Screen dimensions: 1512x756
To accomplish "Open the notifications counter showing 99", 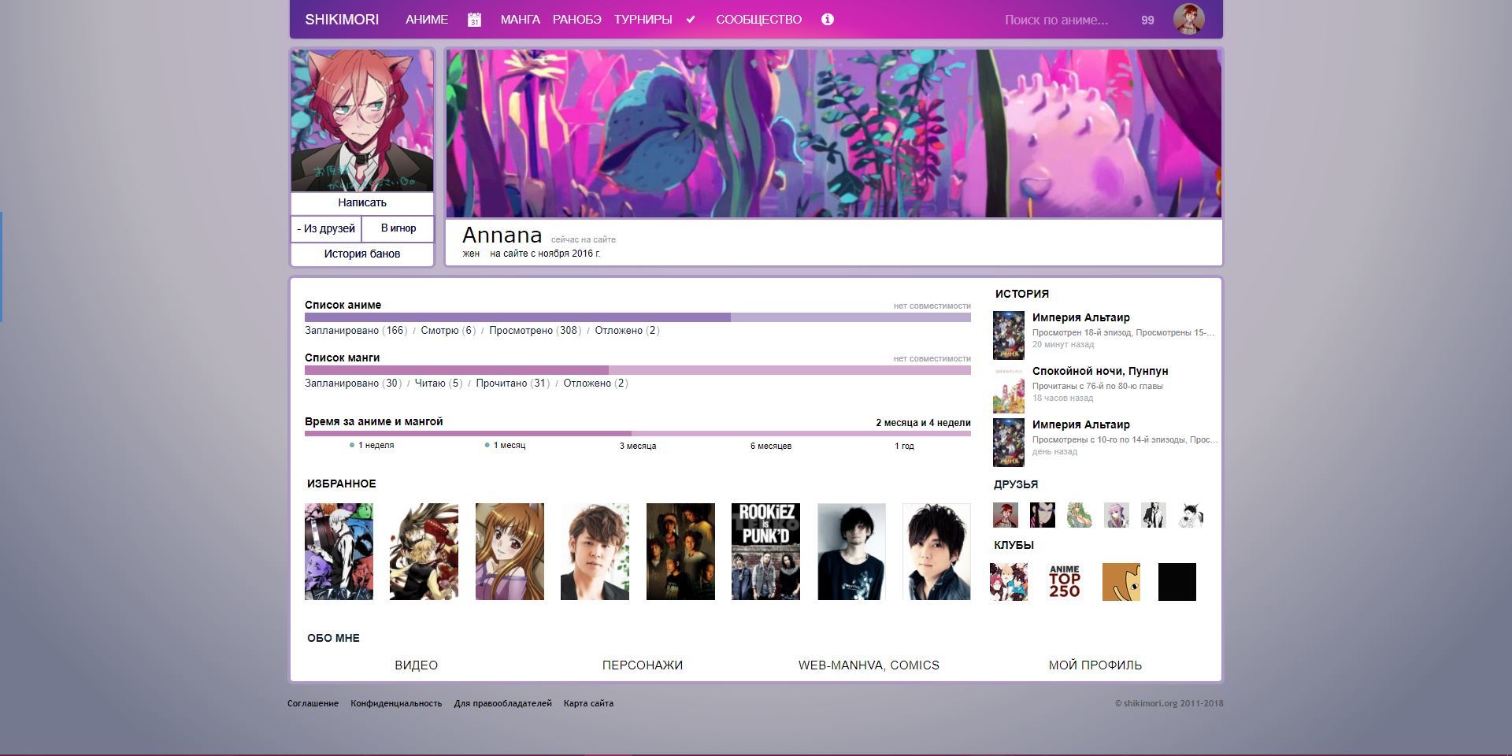I will click(x=1147, y=20).
